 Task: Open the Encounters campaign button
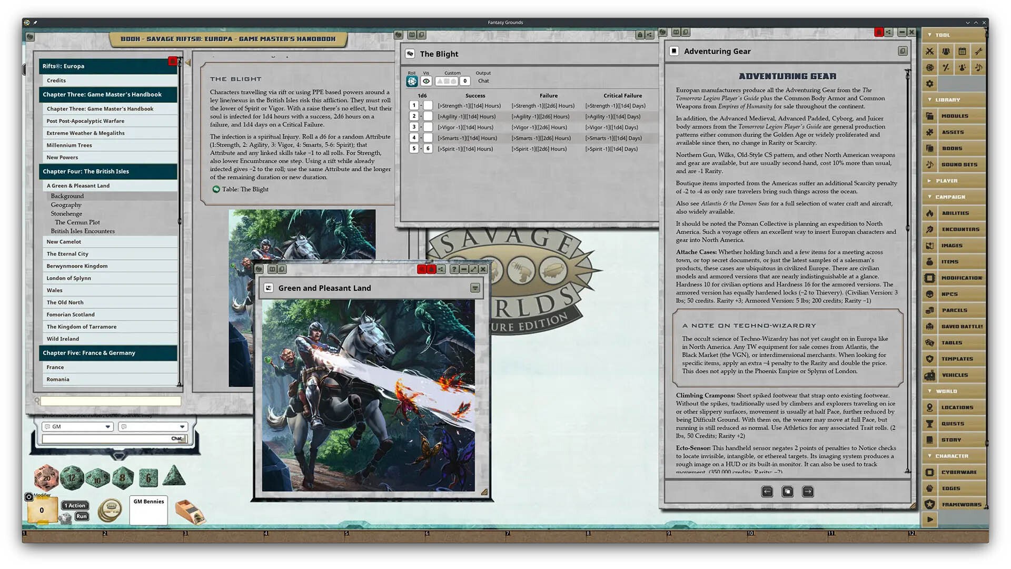click(x=954, y=230)
